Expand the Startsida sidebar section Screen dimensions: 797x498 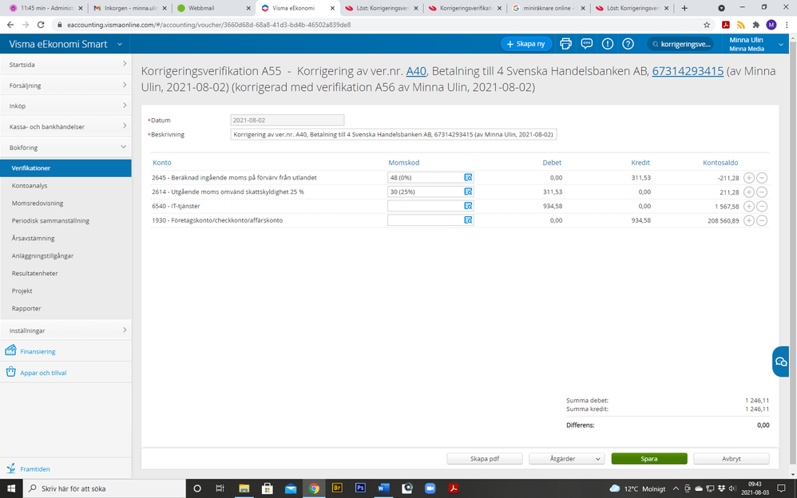(x=65, y=65)
